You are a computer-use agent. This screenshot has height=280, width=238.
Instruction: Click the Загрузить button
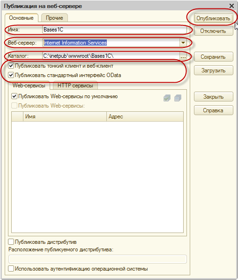click(x=213, y=70)
